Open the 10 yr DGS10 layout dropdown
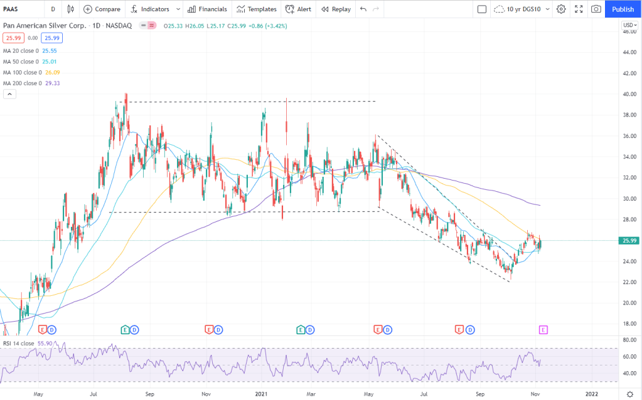Viewport: 642px width, 400px height. (x=522, y=9)
